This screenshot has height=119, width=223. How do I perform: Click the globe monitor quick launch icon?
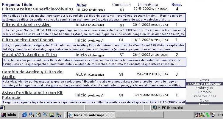coord(45,115)
